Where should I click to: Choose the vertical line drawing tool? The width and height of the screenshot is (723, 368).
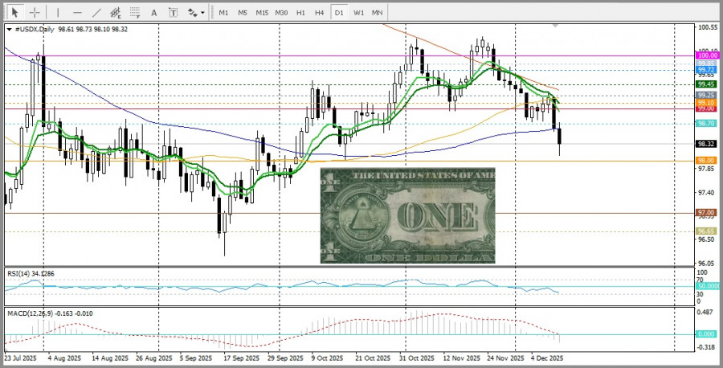pos(58,12)
